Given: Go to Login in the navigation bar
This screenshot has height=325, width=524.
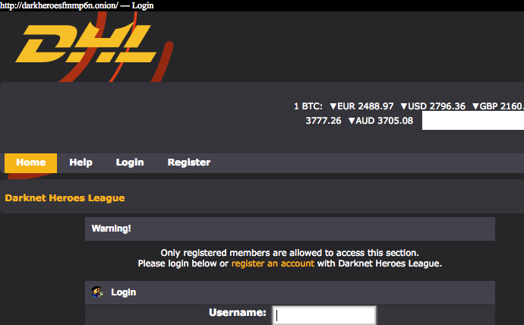Looking at the screenshot, I should (130, 162).
